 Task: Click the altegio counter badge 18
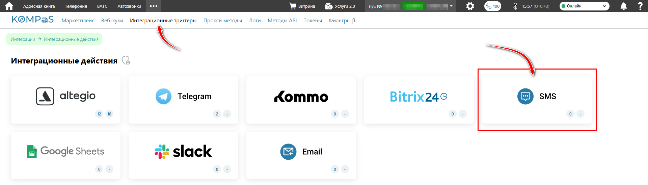coord(109,114)
